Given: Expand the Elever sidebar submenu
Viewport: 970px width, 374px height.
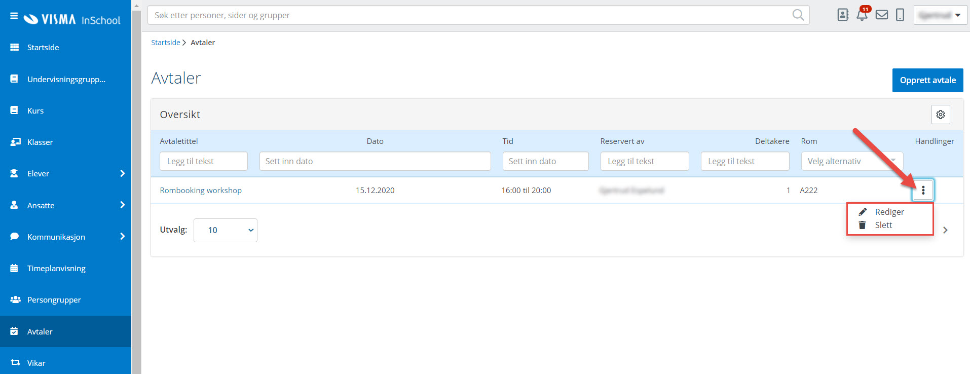Looking at the screenshot, I should tap(122, 173).
